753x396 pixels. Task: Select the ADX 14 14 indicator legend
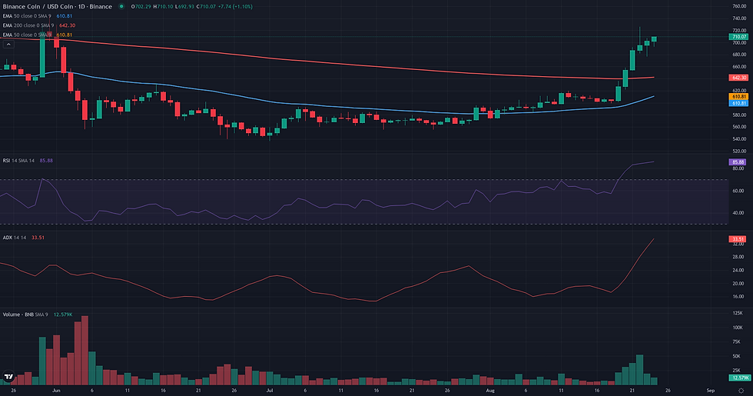pos(24,238)
